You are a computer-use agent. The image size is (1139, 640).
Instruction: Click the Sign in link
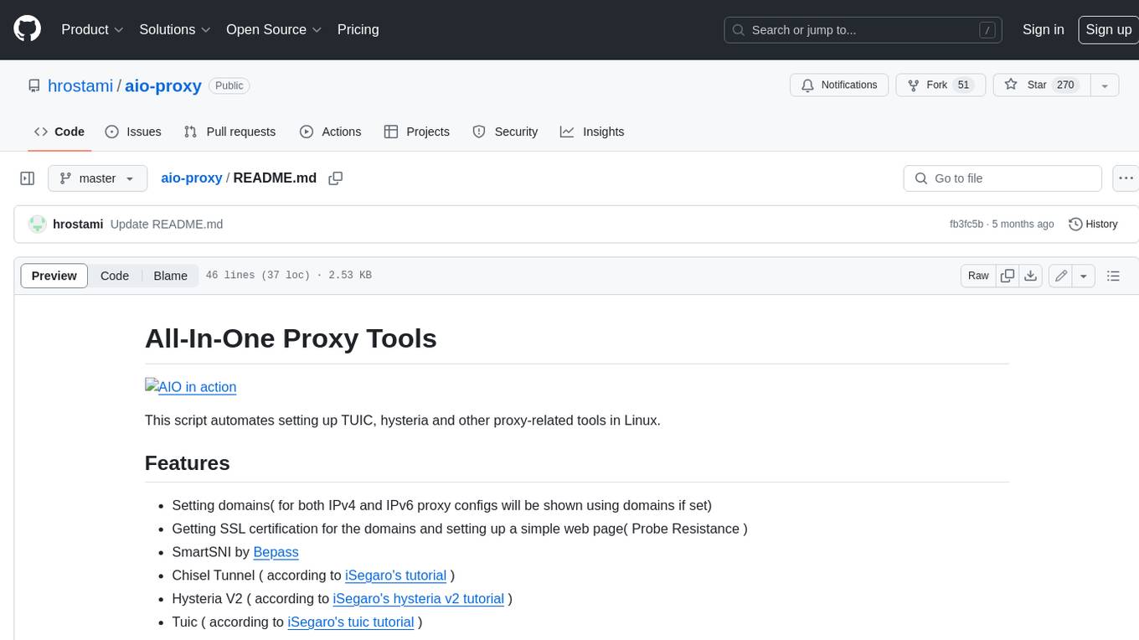pos(1044,29)
